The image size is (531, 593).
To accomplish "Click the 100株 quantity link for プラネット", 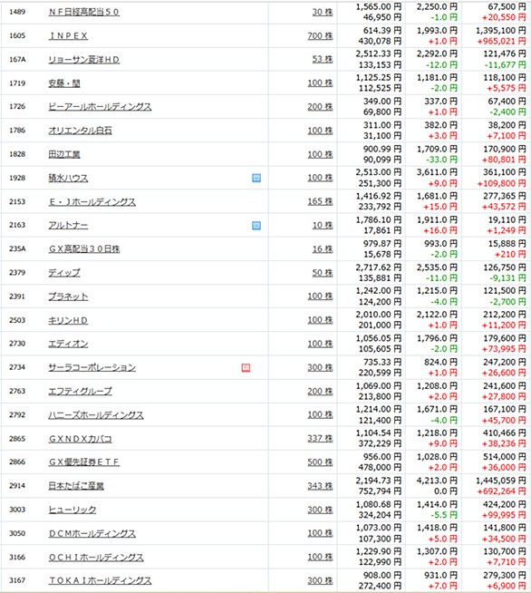I will pyautogui.click(x=320, y=296).
